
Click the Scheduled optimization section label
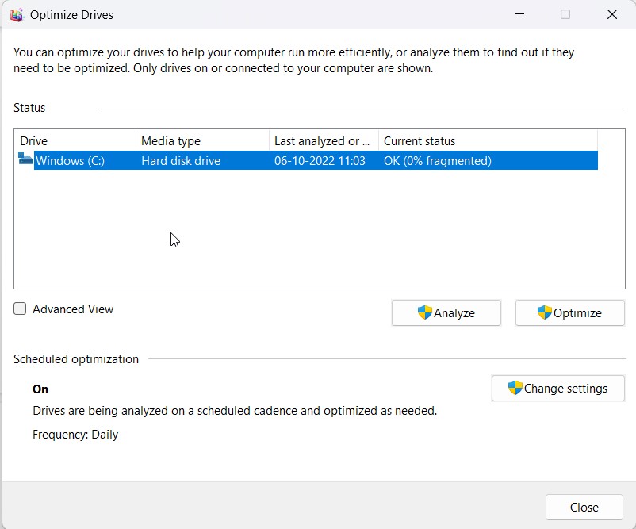pyautogui.click(x=75, y=358)
